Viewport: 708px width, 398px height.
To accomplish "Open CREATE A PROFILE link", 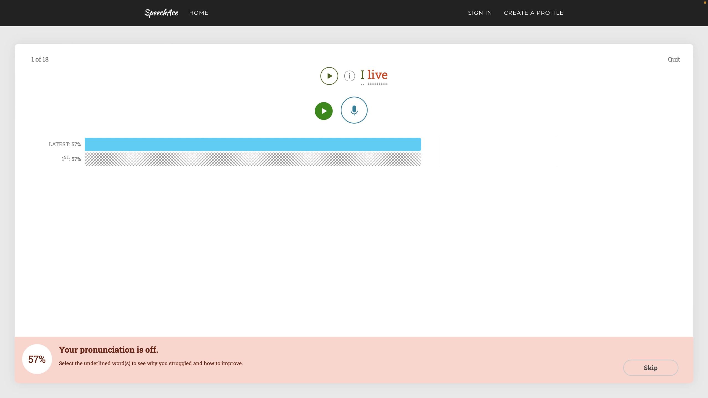I will tap(533, 13).
